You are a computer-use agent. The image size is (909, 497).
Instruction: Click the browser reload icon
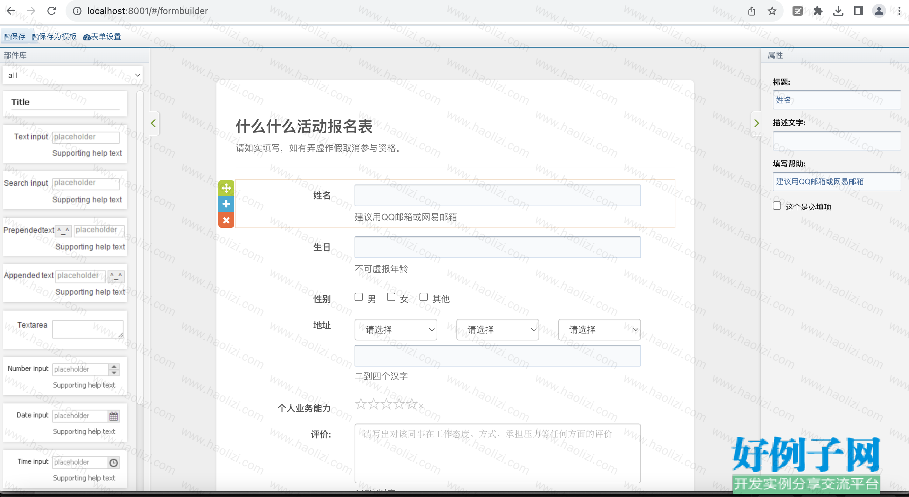52,11
